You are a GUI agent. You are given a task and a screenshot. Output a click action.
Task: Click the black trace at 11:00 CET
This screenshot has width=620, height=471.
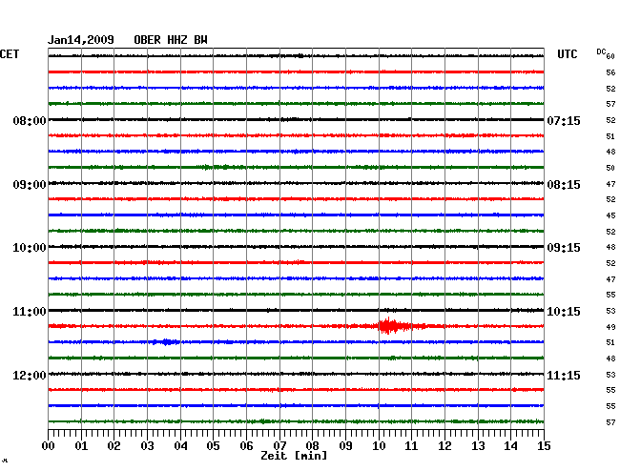[296, 310]
